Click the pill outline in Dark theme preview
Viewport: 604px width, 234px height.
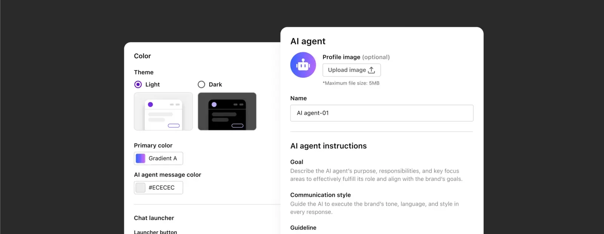click(x=237, y=126)
